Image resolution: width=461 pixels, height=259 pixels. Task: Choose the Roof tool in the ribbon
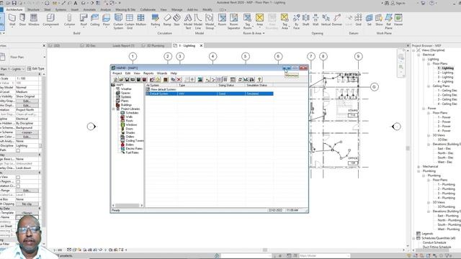(84, 20)
